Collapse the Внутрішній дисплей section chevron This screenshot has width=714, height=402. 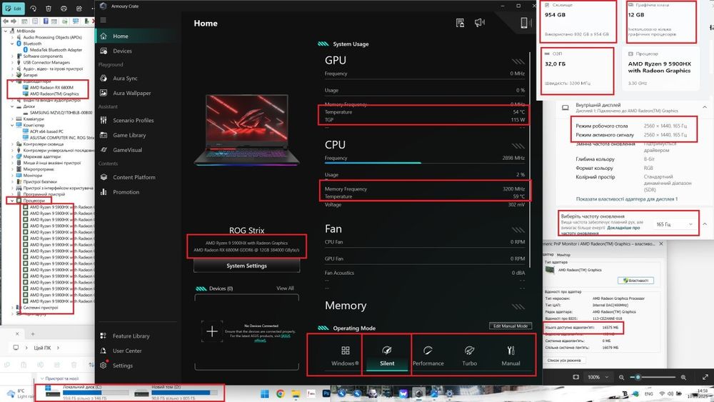tap(705, 107)
